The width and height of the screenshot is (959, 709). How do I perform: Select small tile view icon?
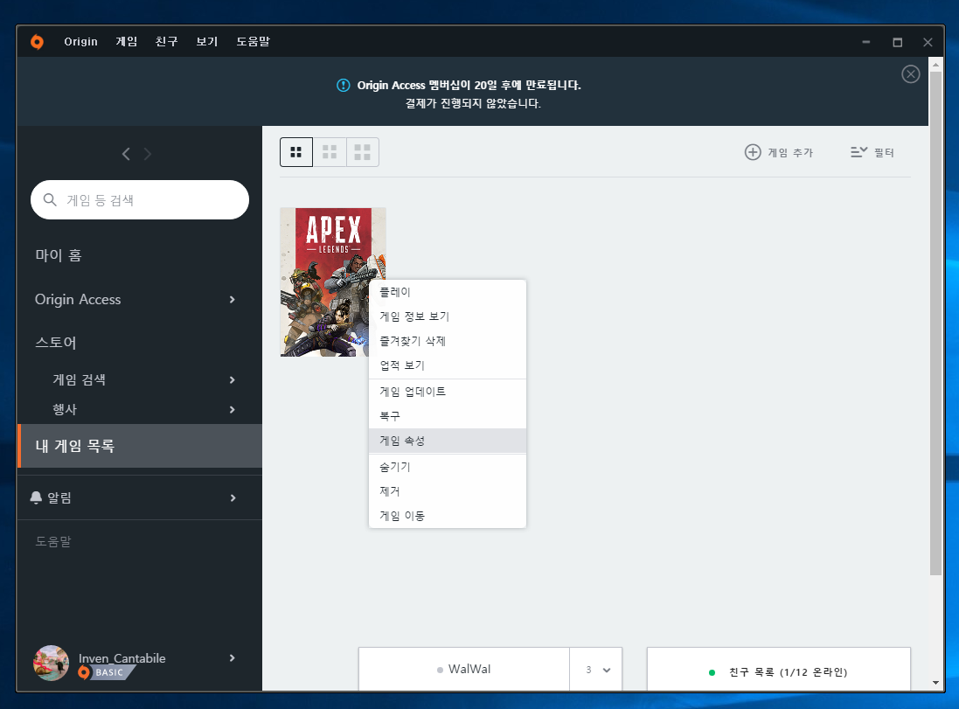tap(296, 152)
